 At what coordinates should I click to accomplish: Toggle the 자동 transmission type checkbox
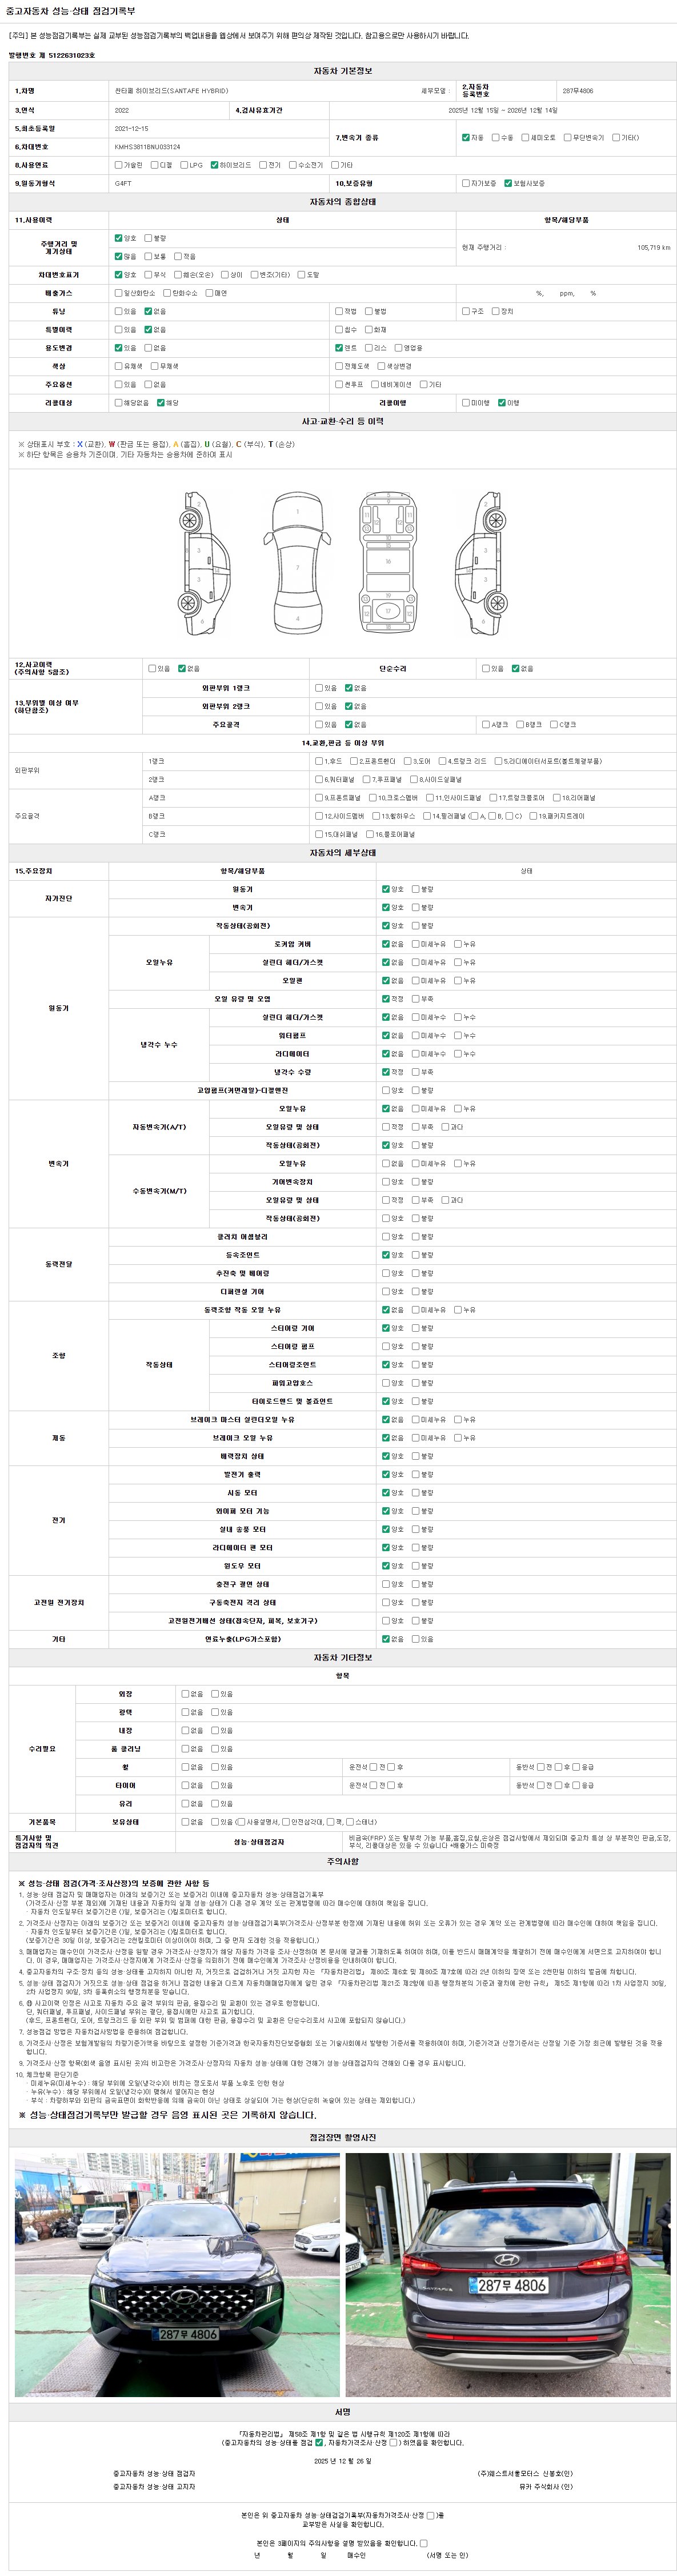point(465,137)
